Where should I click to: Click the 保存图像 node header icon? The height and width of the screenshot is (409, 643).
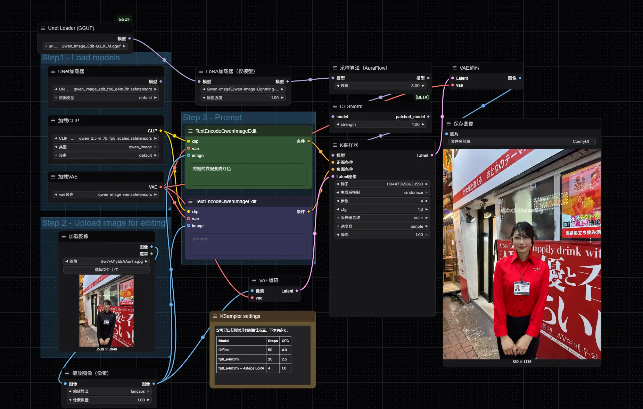448,124
